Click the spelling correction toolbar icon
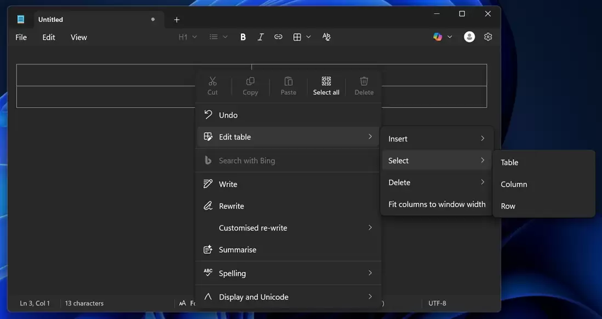The image size is (602, 319). click(x=326, y=36)
